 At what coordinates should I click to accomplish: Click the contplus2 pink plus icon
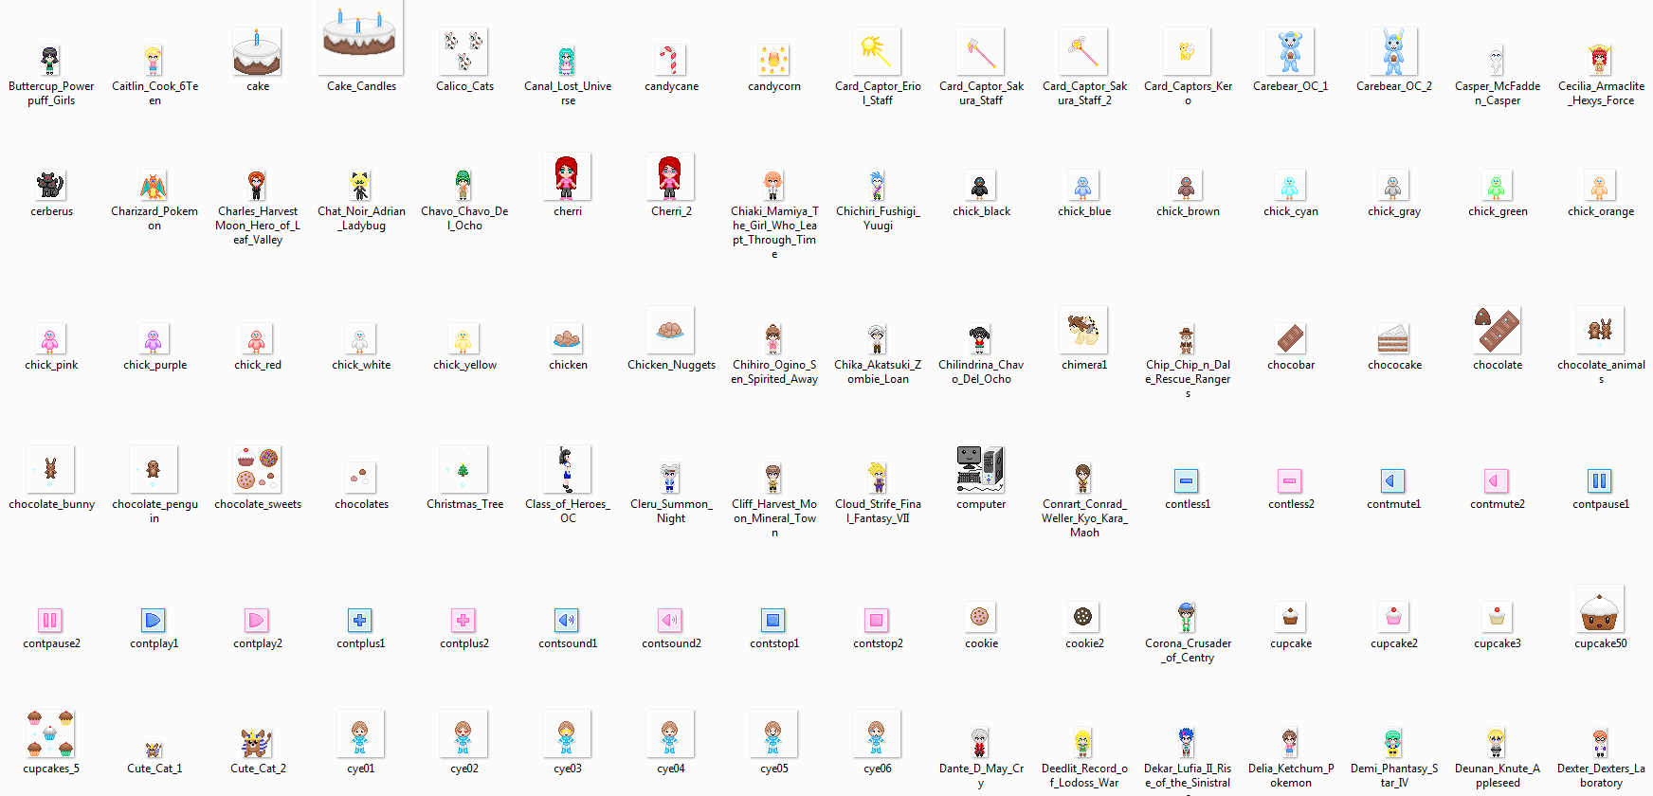463,620
